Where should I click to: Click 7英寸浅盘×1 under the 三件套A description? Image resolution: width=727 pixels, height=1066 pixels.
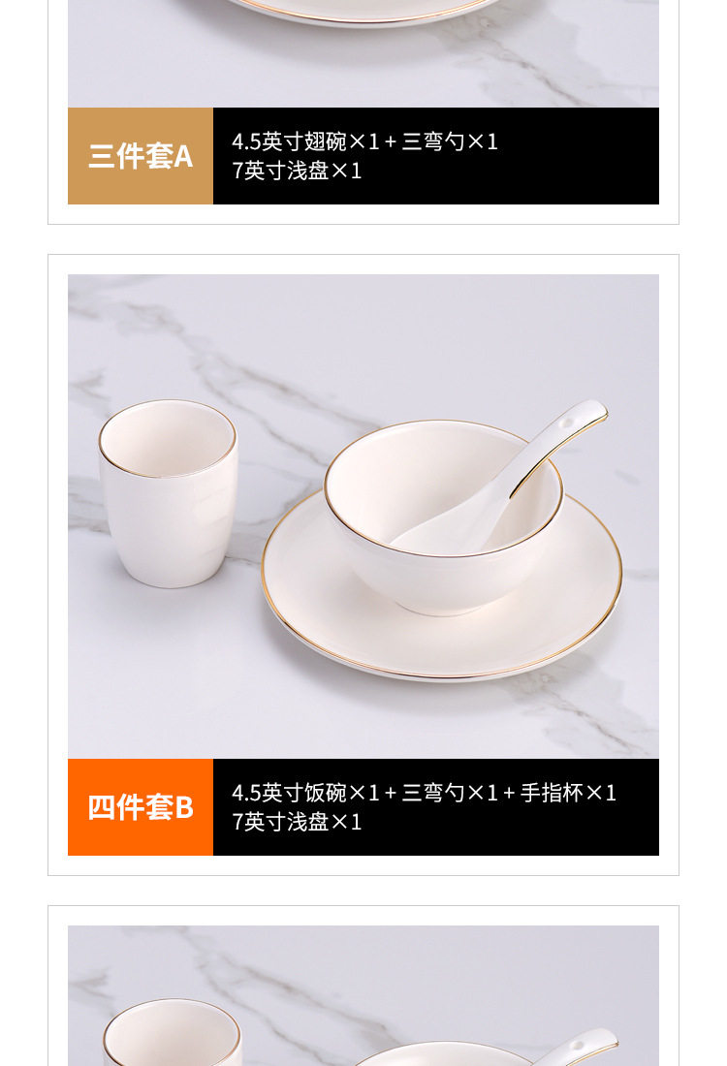[x=297, y=171]
